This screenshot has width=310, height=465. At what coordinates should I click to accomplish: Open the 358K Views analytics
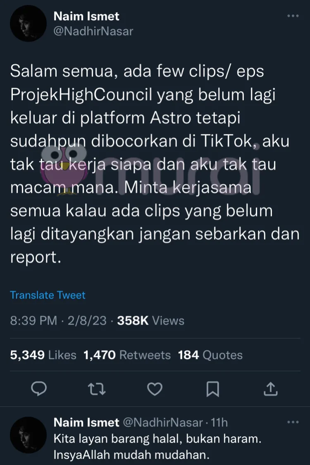click(151, 321)
